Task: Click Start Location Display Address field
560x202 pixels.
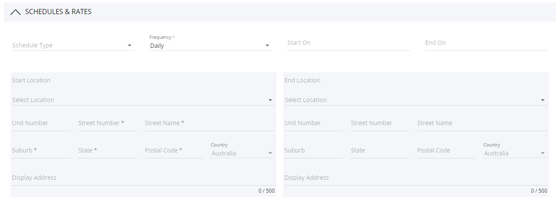Action: coord(142,178)
